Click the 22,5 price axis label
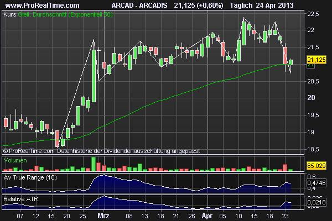332x221 pixels. tap(313, 14)
